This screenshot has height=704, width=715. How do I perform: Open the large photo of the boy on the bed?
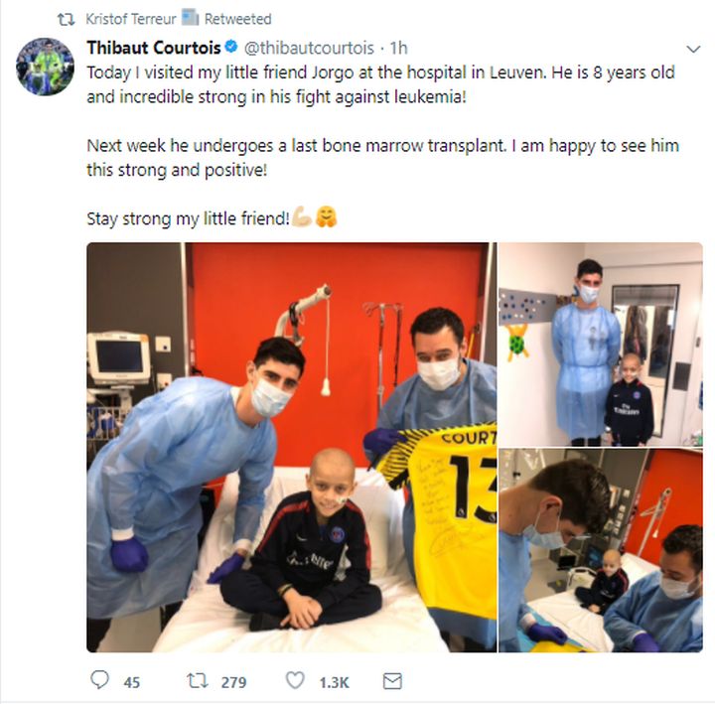(291, 447)
